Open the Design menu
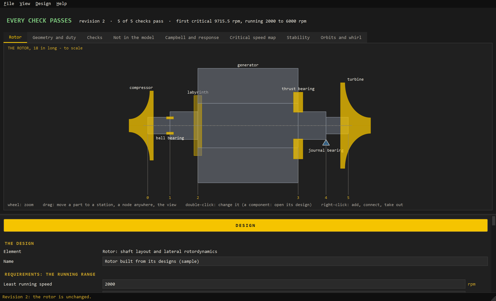The height and width of the screenshot is (301, 496). pyautogui.click(x=43, y=3)
